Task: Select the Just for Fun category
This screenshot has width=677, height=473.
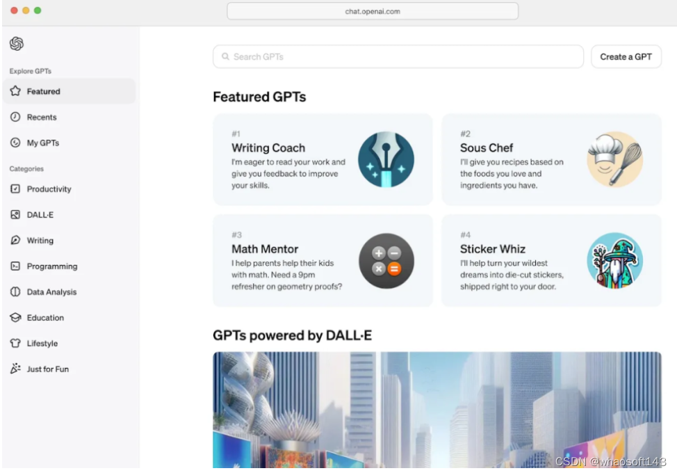Action: (x=69, y=369)
